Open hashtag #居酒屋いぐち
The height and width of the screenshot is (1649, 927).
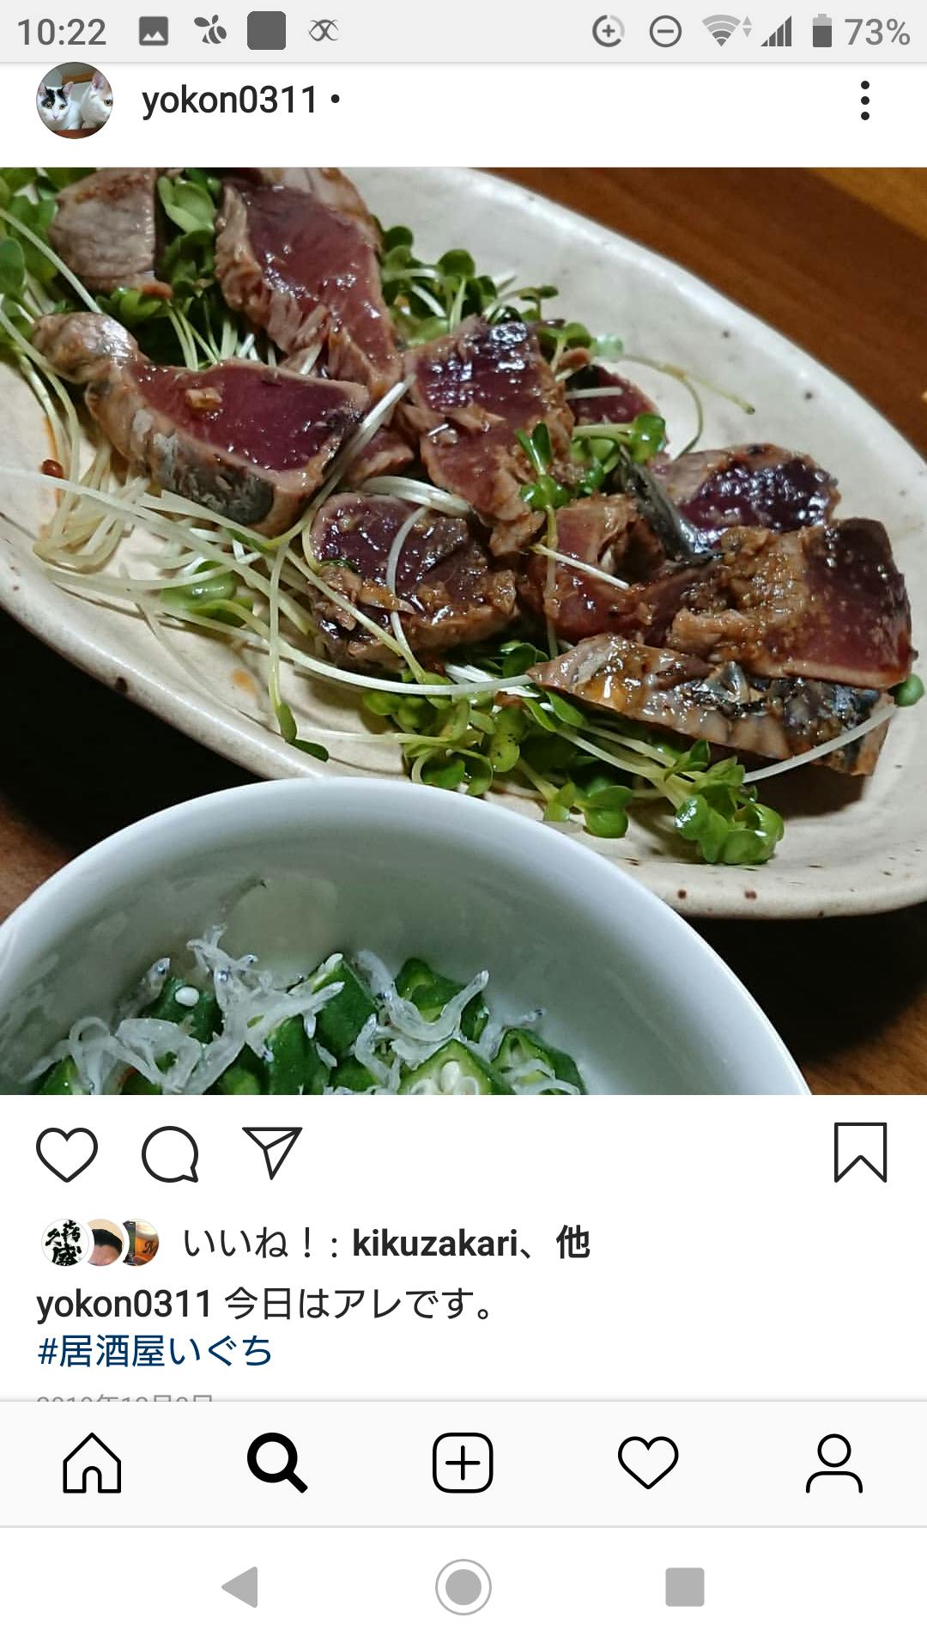pyautogui.click(x=155, y=1351)
